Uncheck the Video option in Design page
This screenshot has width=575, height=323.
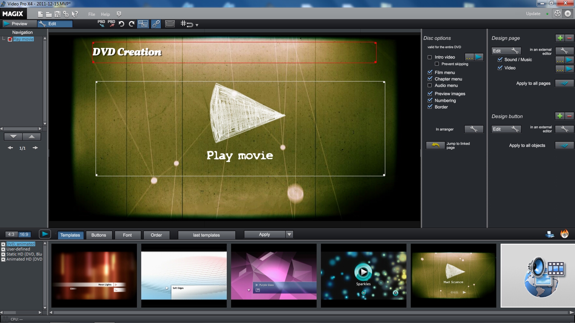500,67
